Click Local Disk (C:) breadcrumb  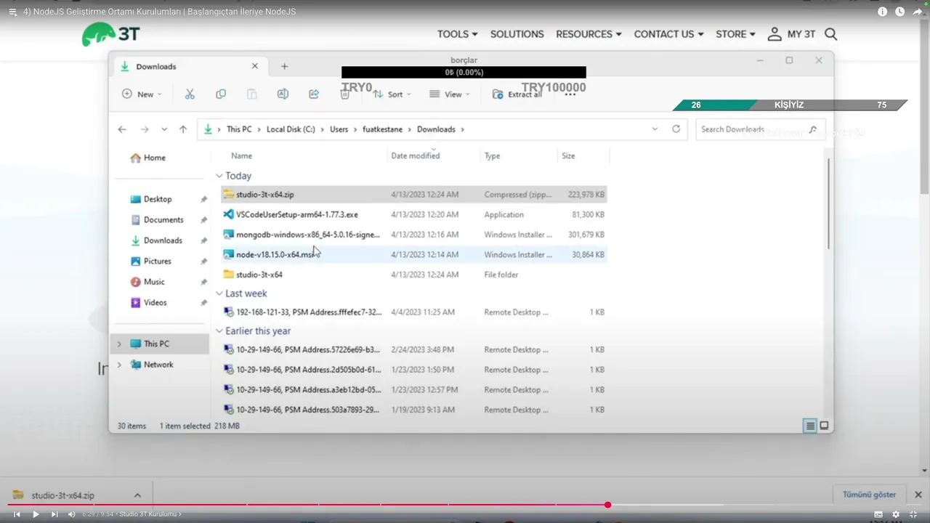[x=291, y=129]
